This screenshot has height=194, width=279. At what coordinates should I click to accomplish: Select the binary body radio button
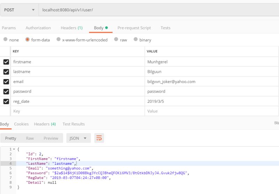coord(136,39)
